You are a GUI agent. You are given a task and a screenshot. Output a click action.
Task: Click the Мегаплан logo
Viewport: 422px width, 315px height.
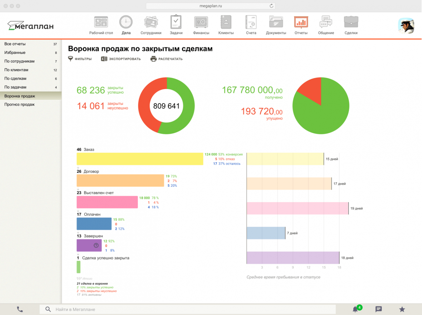(30, 26)
